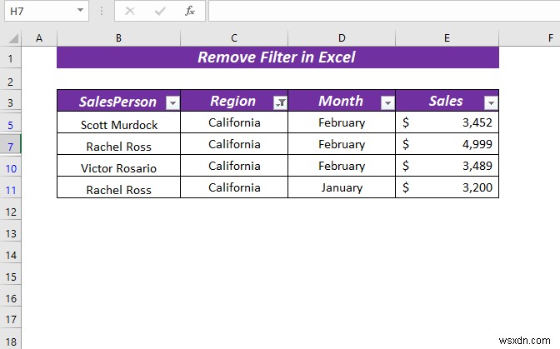The image size is (560, 349).
Task: Select column D header
Action: click(342, 37)
